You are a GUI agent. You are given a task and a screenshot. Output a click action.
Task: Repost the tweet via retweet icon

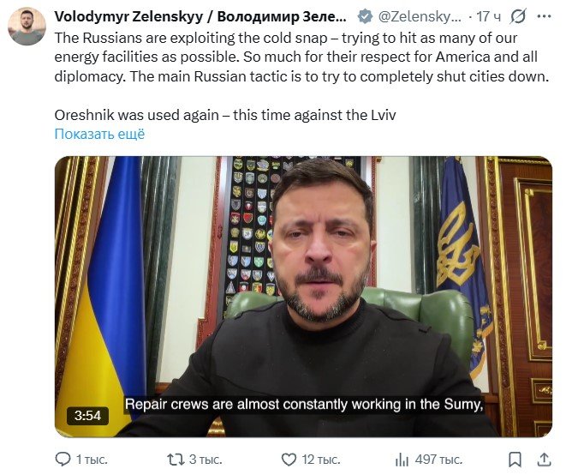pos(175,460)
